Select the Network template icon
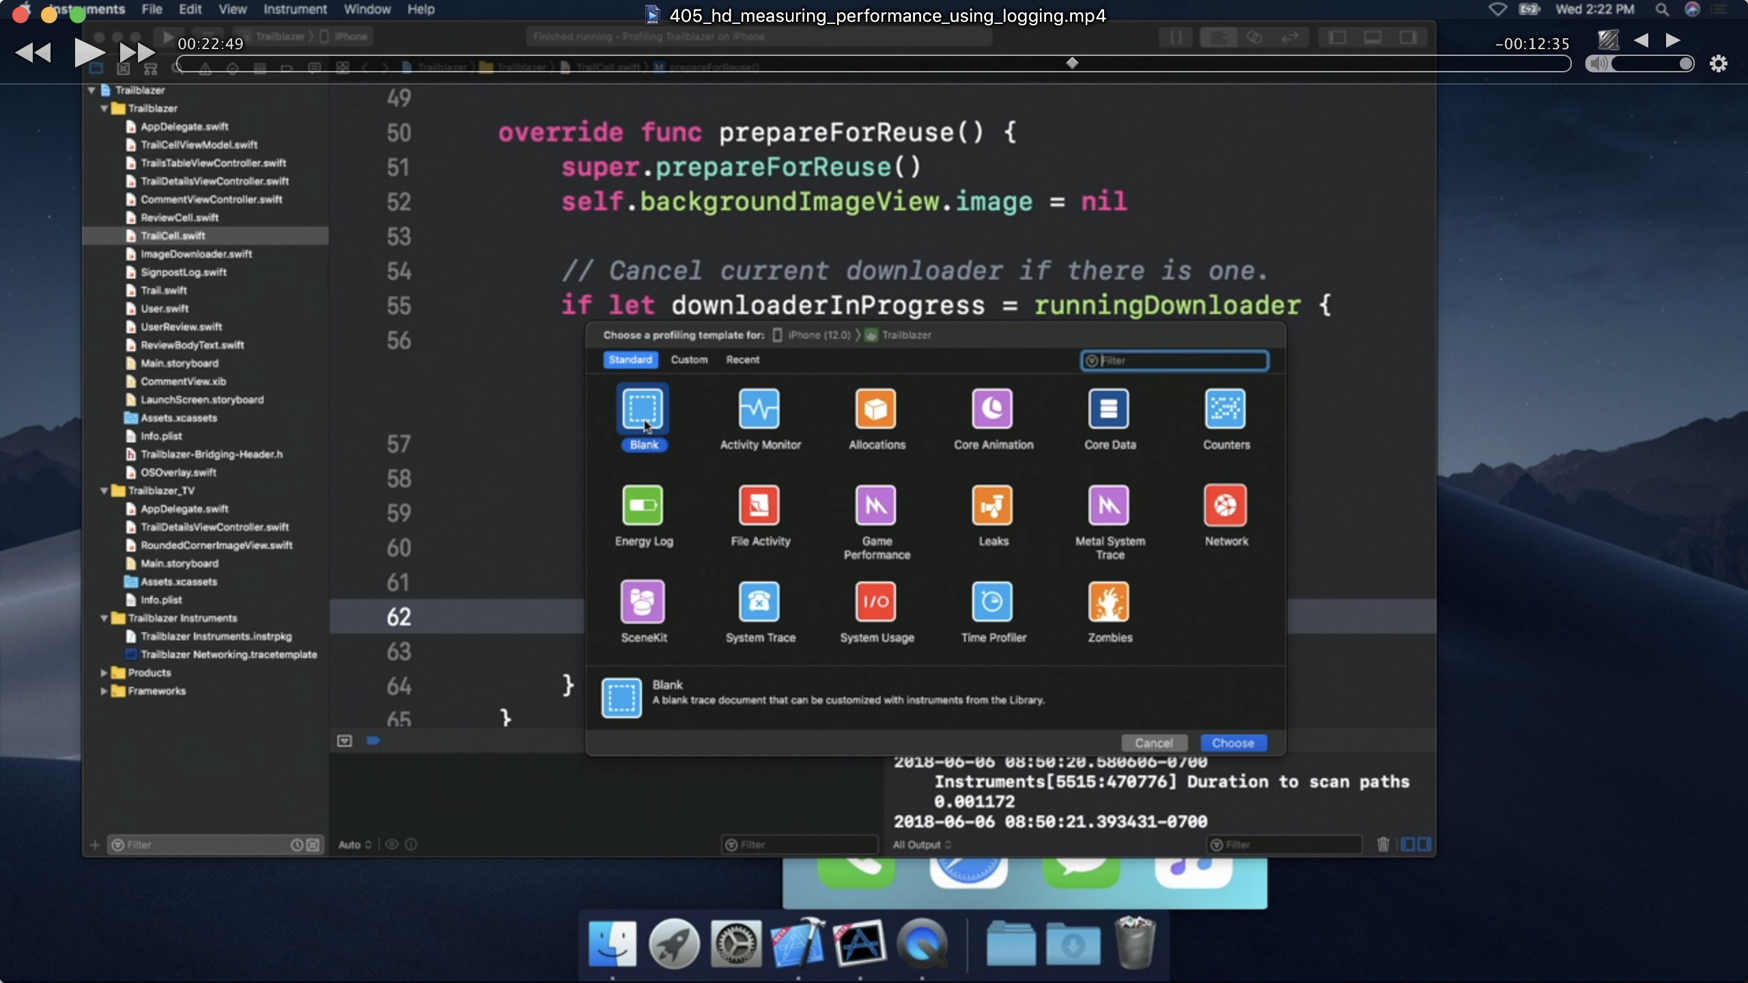Viewport: 1748px width, 983px height. point(1226,506)
